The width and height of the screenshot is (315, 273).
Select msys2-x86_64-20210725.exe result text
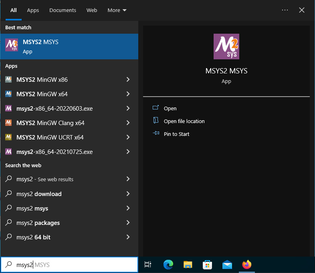(55, 152)
